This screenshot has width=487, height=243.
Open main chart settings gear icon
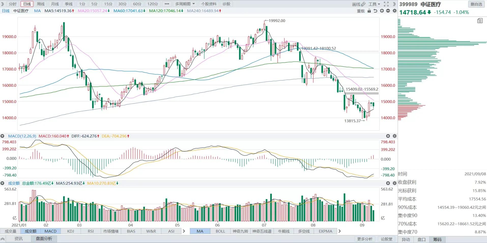coord(395,11)
